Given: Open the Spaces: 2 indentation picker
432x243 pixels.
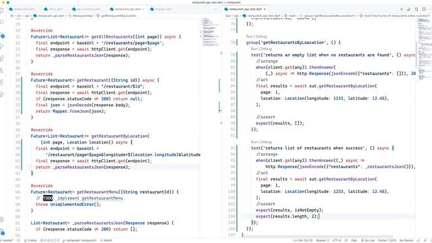Looking at the screenshot, I should pyautogui.click(x=323, y=240).
